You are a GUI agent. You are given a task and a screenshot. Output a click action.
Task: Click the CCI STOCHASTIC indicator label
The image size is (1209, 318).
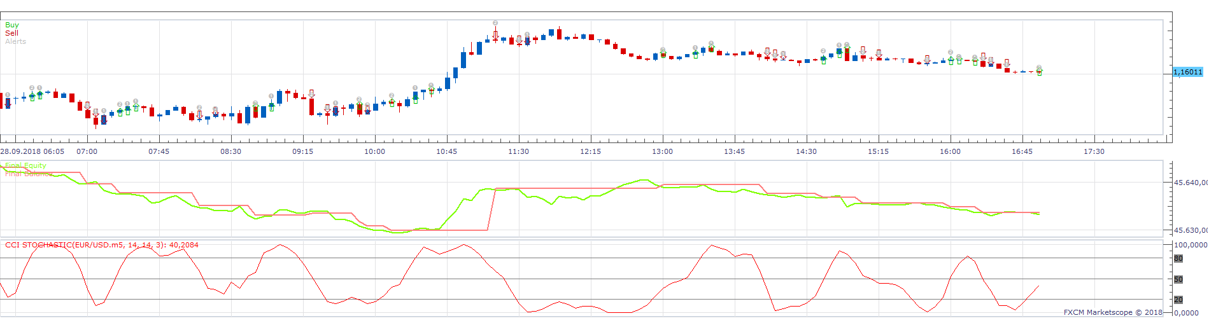[102, 245]
